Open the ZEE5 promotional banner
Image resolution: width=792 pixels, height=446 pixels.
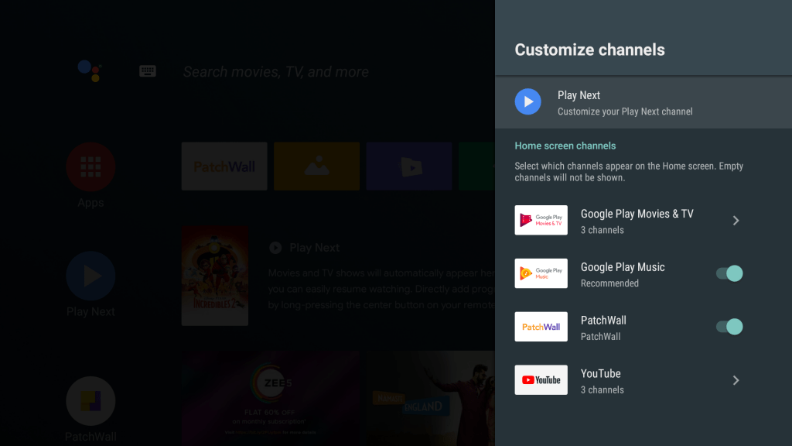(271, 399)
